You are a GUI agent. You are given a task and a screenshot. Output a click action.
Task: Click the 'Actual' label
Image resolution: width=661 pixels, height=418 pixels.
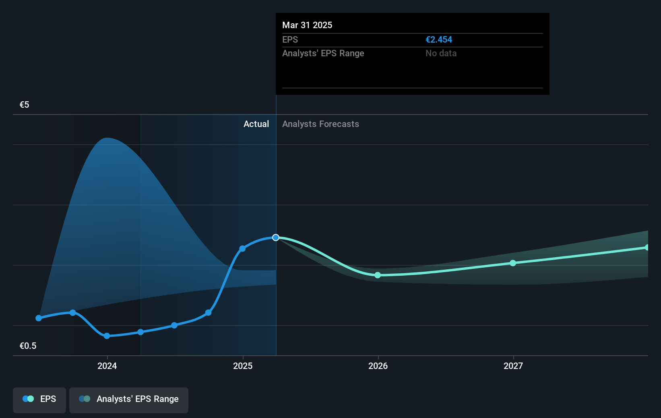tap(256, 124)
